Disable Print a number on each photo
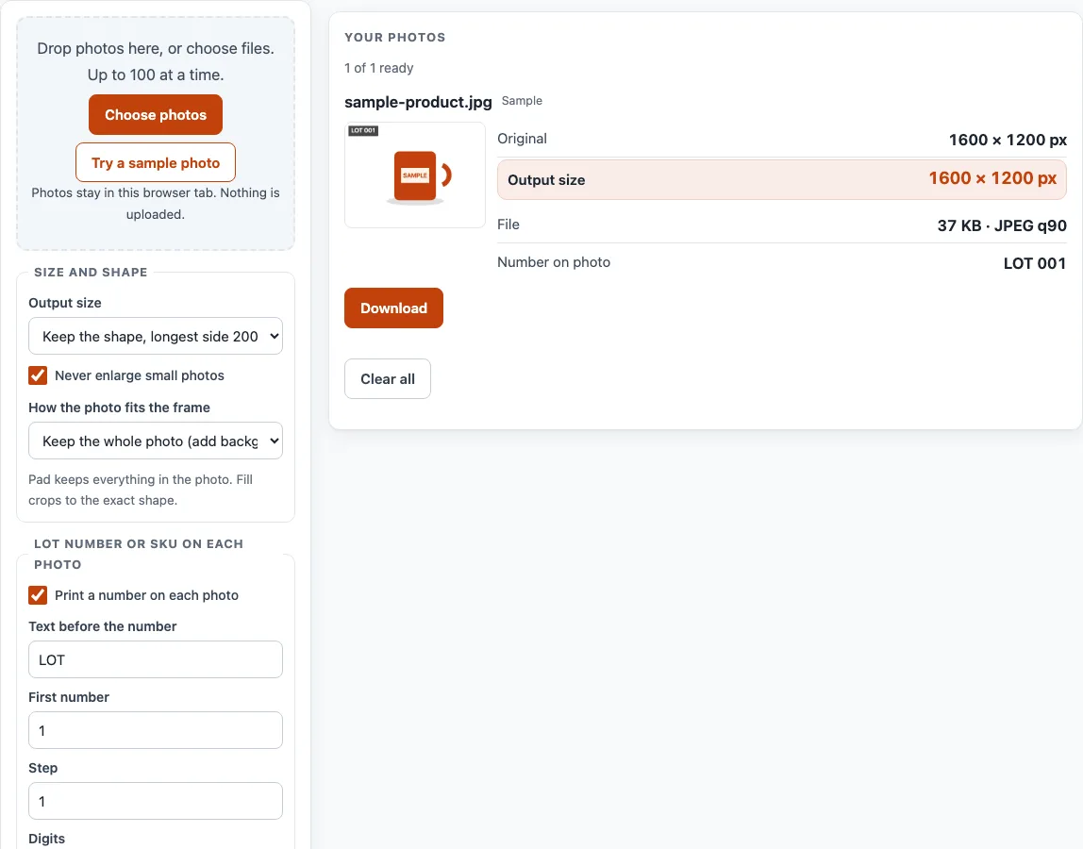1083x849 pixels. 38,595
